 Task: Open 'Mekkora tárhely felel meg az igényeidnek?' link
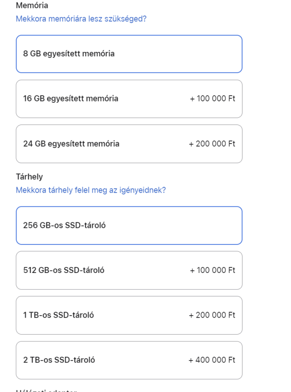[91, 190]
